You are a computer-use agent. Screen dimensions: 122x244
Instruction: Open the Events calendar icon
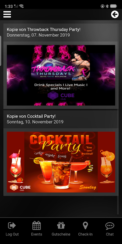(x=37, y=225)
